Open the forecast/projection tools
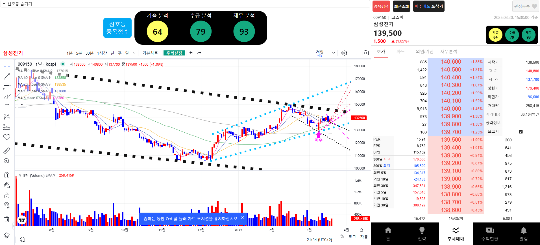 tap(7, 127)
